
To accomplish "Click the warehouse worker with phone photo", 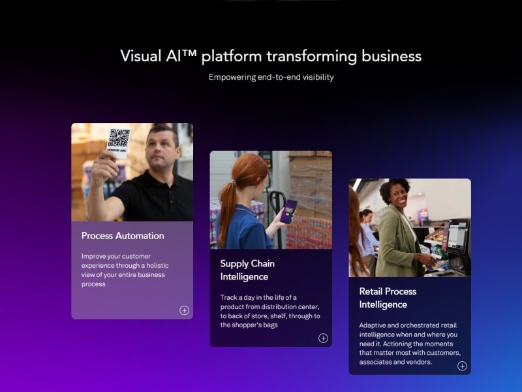I will 271,200.
